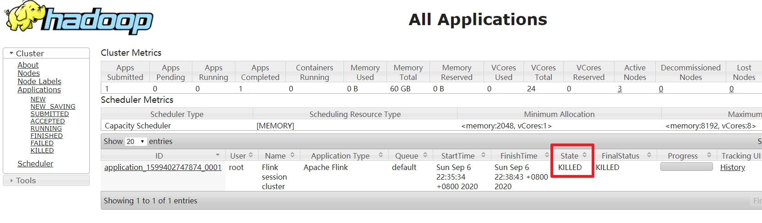Open the Node Labels link
Viewport: 762px width, 223px height.
39,81
